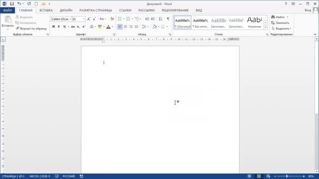This screenshot has width=319, height=179.
Task: Copy the selection with Копировать
Action: (x=26, y=23)
